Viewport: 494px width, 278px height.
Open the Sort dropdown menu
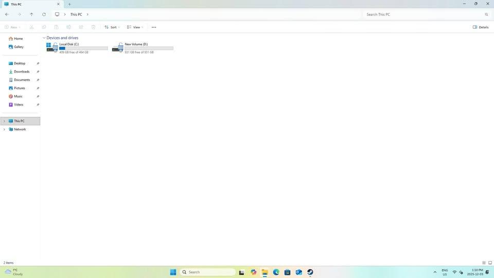[x=112, y=27]
